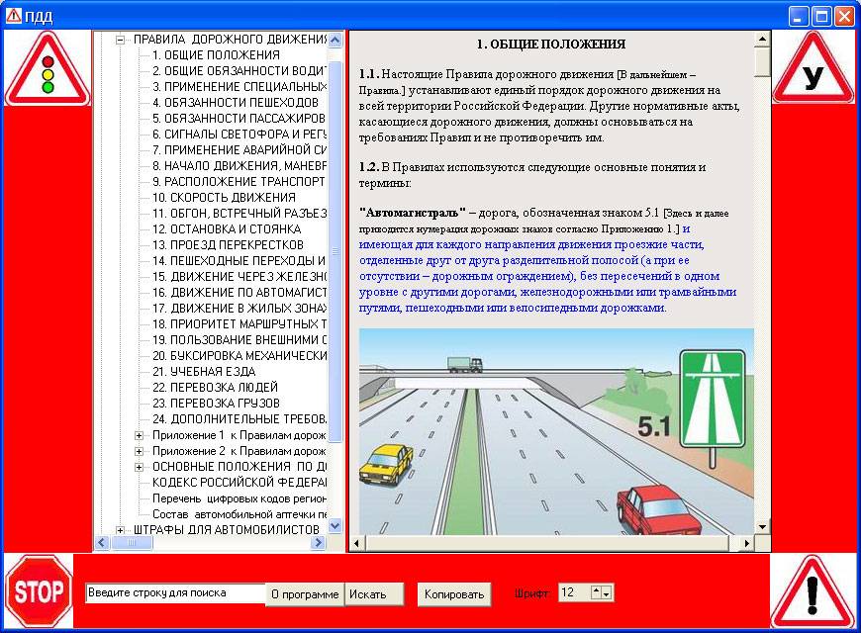Screen dimensions: 861x633
Task: Click the learner driver 'У' triangle icon
Action: (x=813, y=67)
